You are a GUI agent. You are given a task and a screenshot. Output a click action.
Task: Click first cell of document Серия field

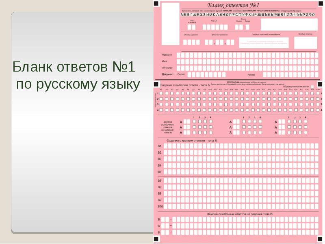[x=189, y=75]
